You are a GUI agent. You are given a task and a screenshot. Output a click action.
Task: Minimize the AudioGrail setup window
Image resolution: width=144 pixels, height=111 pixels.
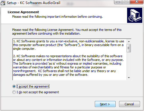point(118,2)
